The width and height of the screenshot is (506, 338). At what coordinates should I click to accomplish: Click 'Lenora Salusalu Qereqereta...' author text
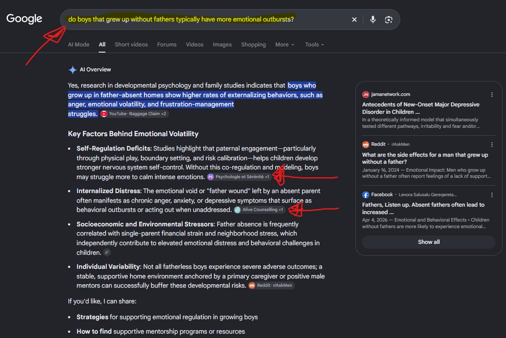tap(427, 195)
